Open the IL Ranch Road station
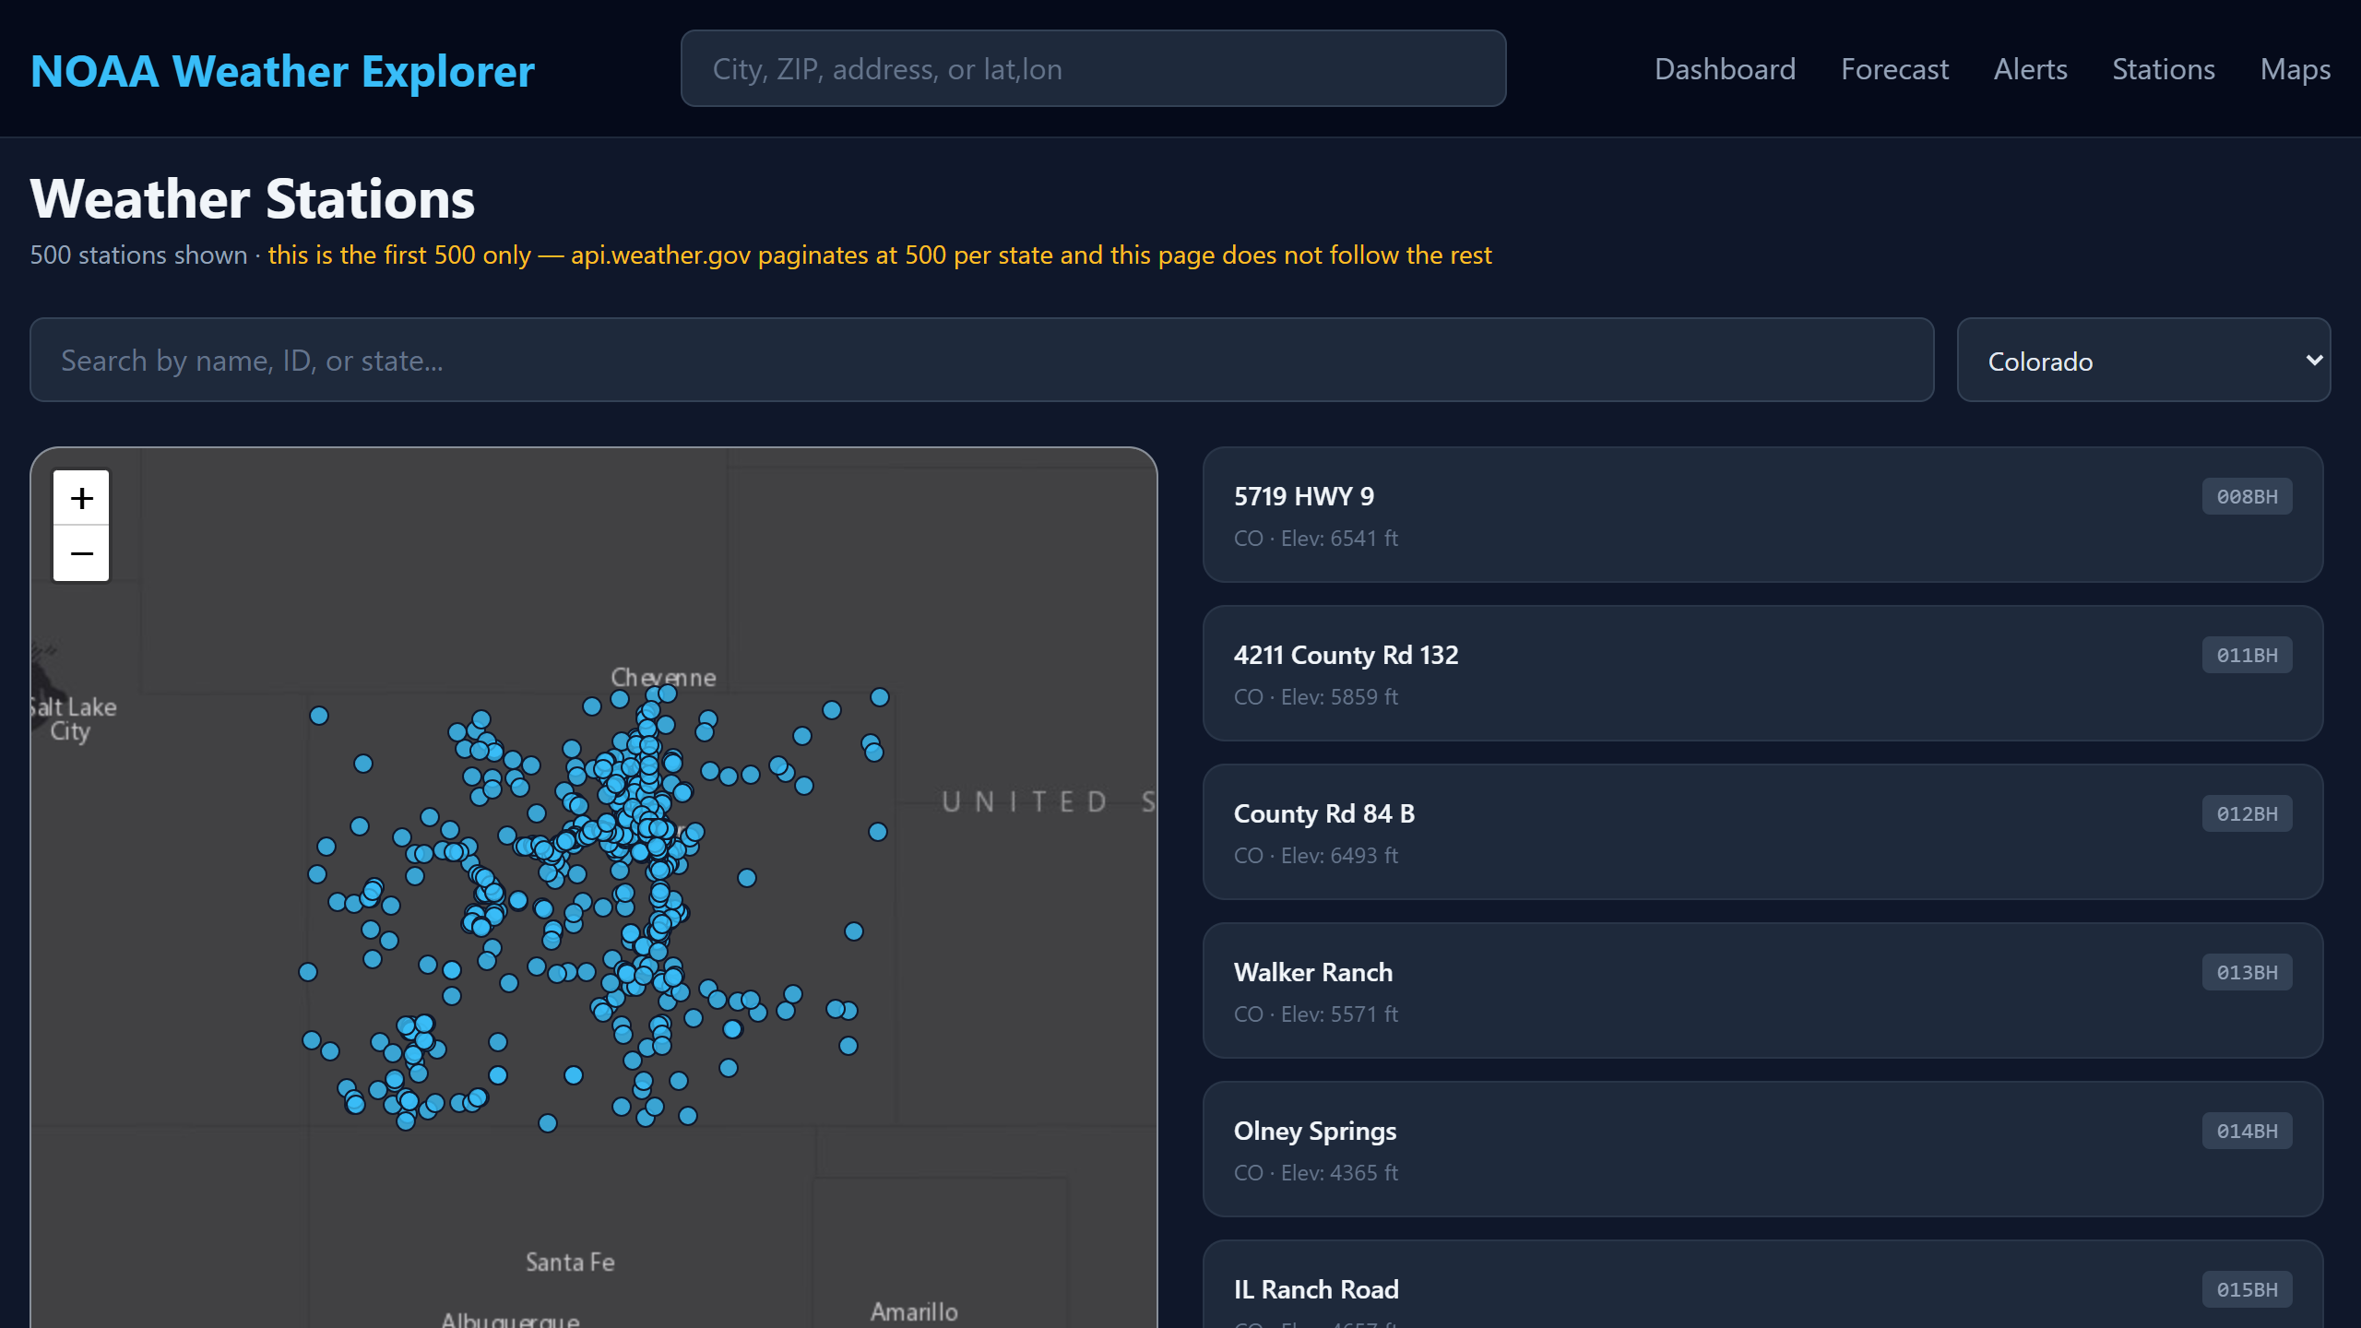Screen dimensions: 2361x1328 pos(1762,1285)
